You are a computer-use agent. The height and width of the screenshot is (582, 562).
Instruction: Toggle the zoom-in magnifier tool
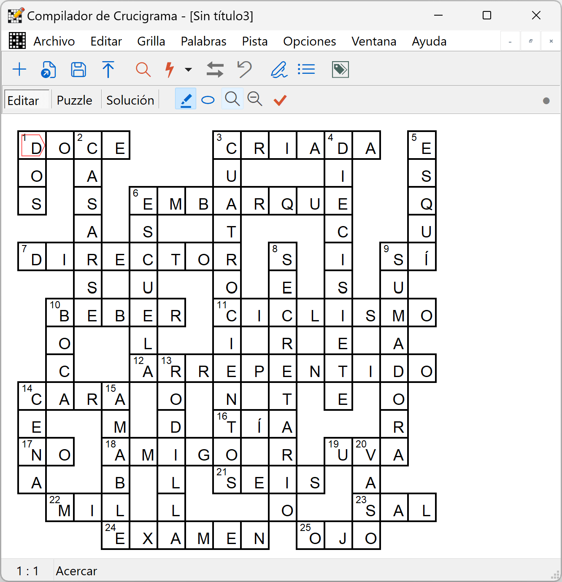[232, 100]
